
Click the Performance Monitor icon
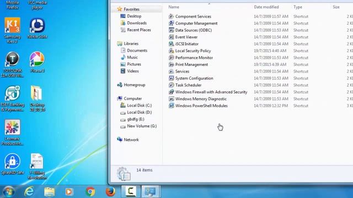tap(172, 58)
